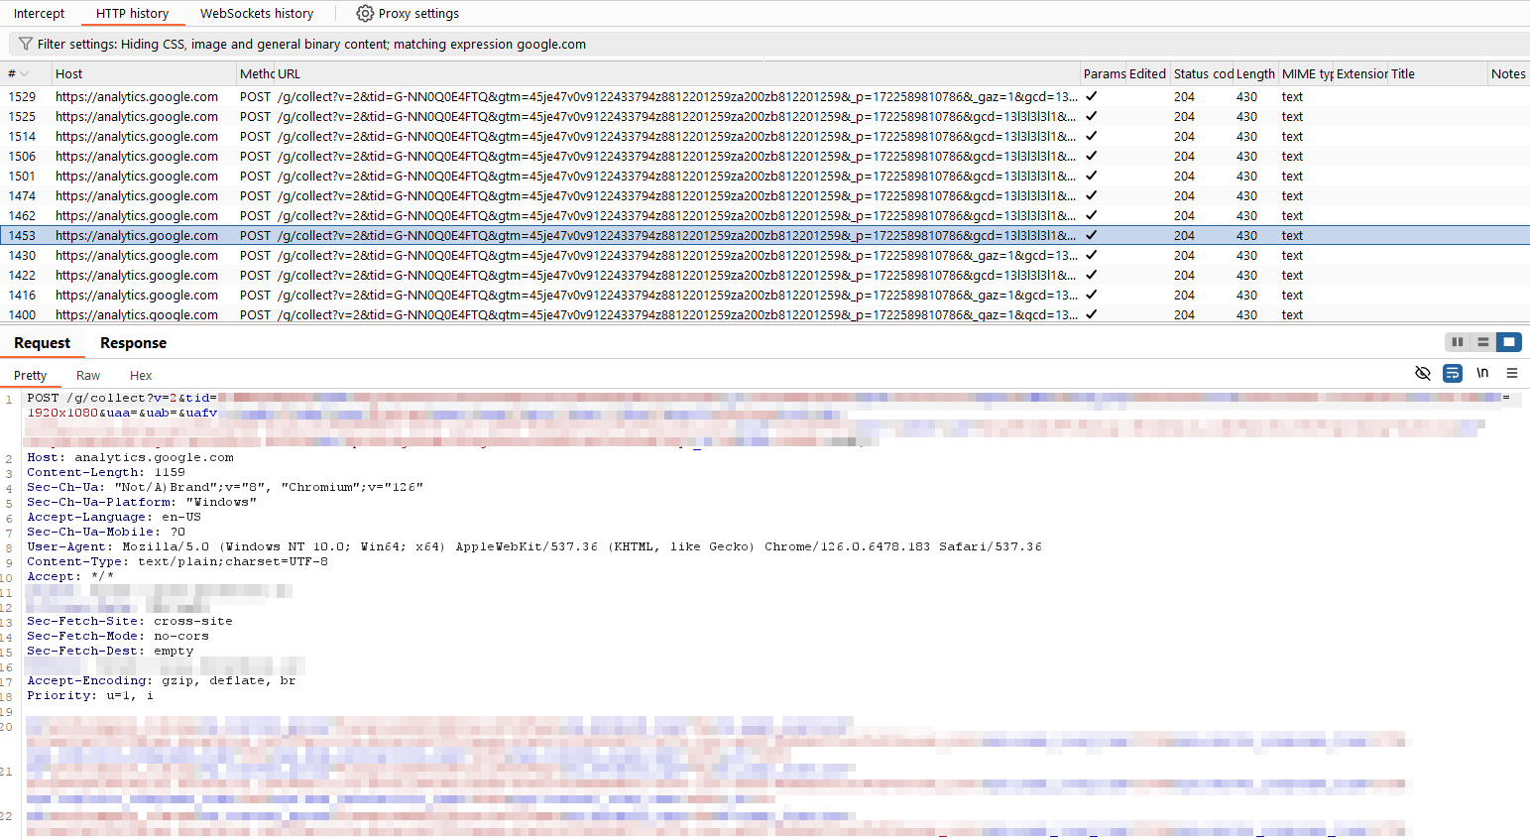This screenshot has width=1530, height=840.
Task: Click highlighted row number 1453
Action: (x=22, y=235)
